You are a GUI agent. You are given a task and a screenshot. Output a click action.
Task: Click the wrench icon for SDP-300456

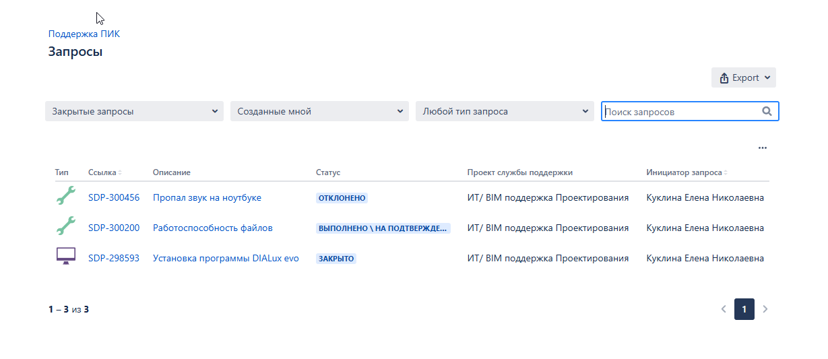coord(65,196)
